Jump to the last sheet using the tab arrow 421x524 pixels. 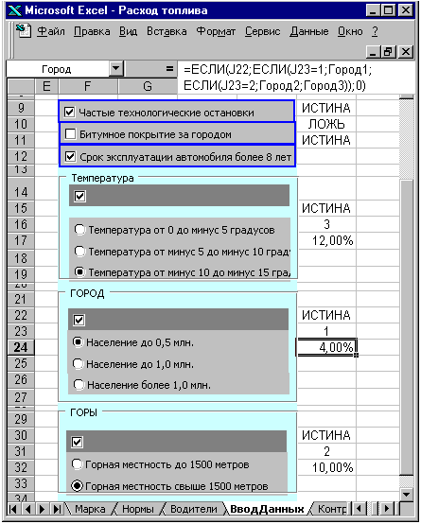coord(57,509)
